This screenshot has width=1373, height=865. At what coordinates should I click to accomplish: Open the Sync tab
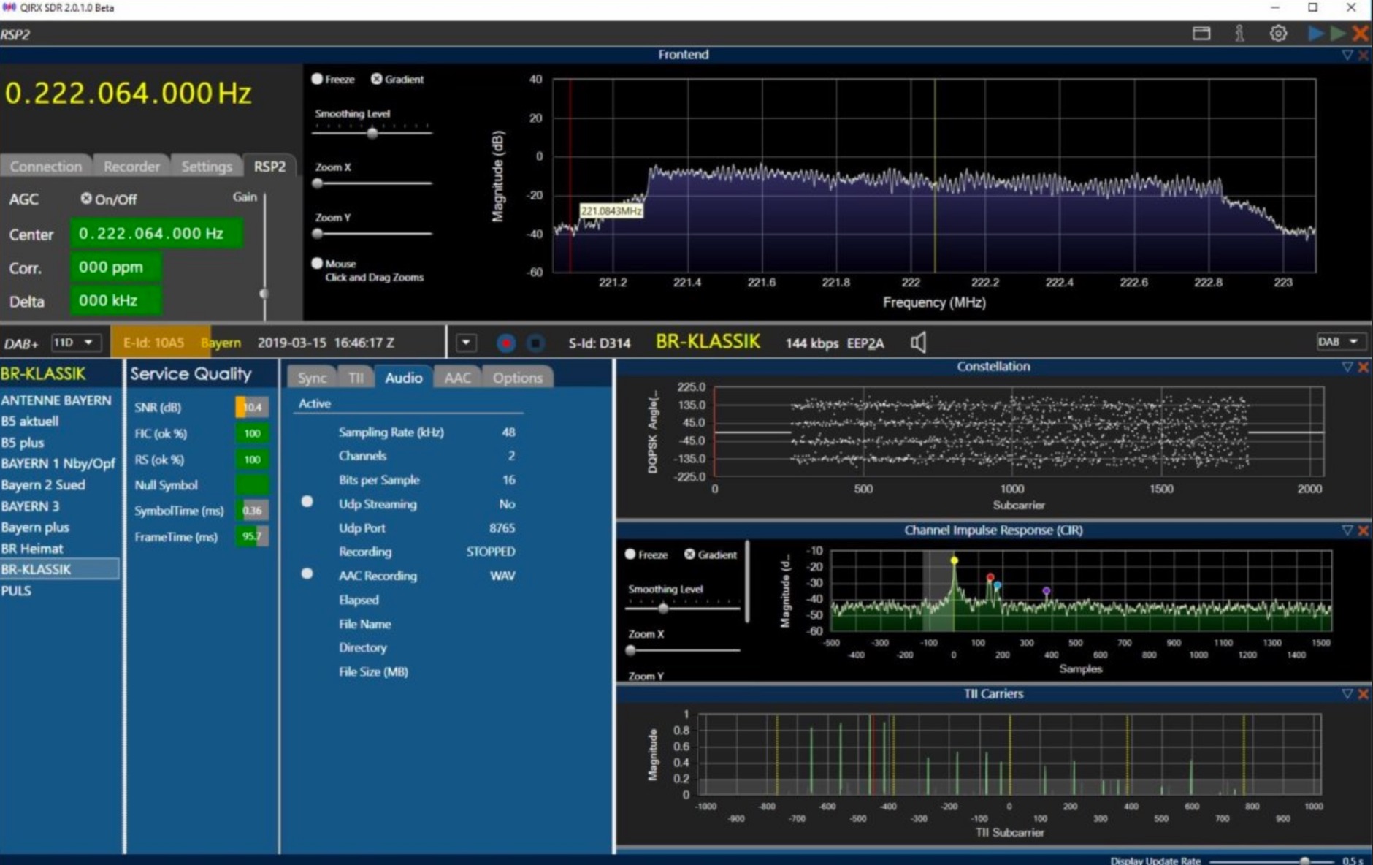point(312,378)
